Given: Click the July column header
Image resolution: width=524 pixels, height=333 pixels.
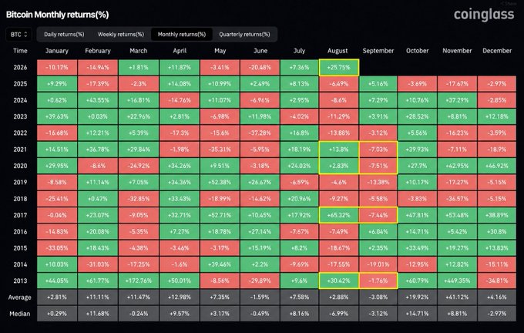Looking at the screenshot, I should pyautogui.click(x=299, y=51).
